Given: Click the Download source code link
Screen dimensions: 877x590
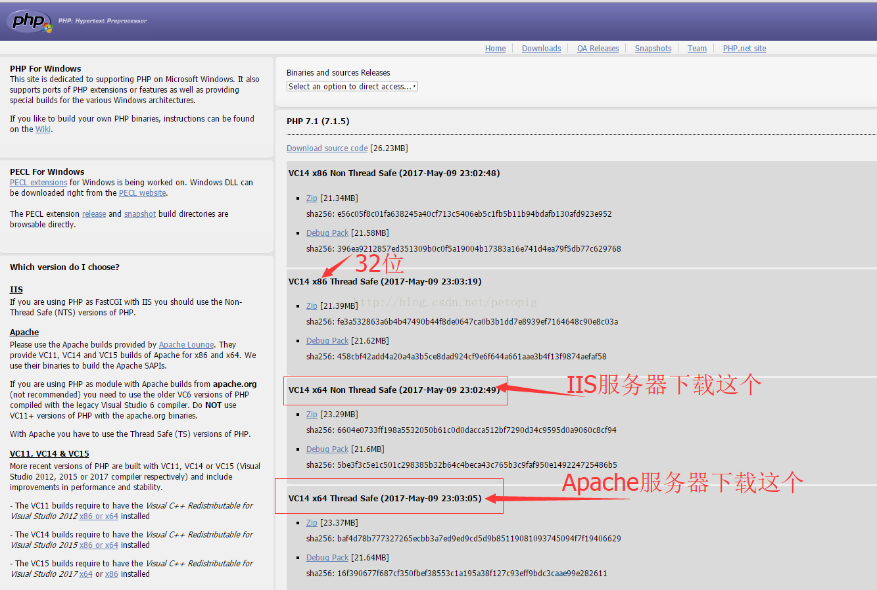Looking at the screenshot, I should point(327,148).
